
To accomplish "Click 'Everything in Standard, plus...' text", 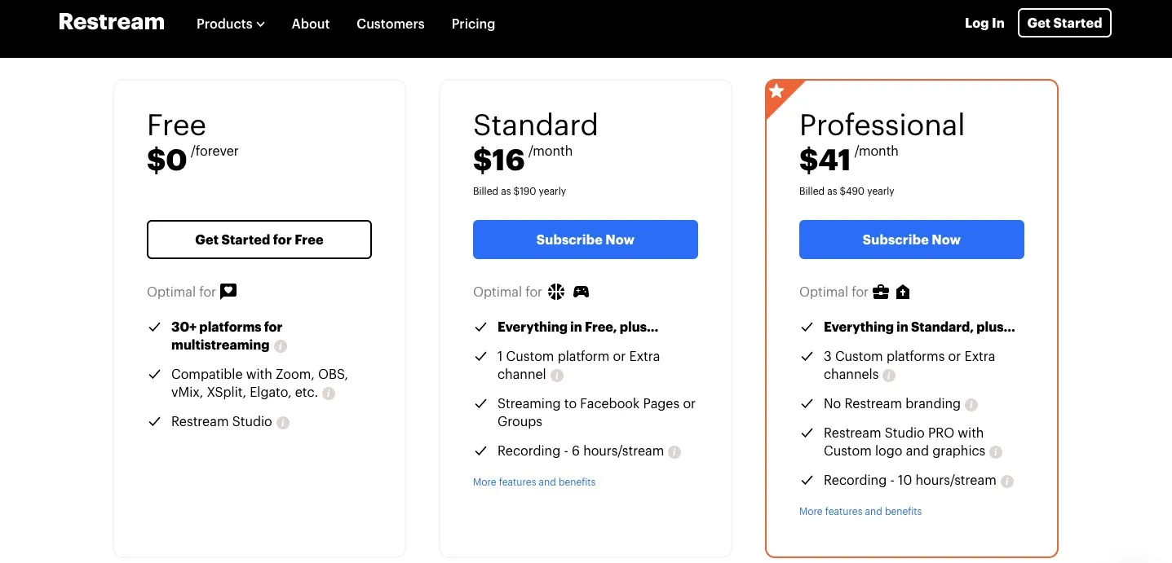I will pos(919,327).
